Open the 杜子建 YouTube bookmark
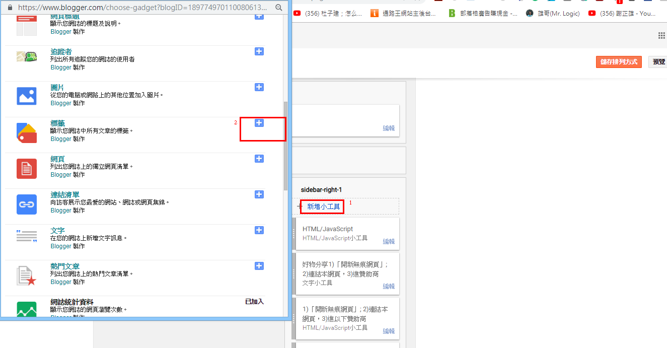The image size is (667, 348). pyautogui.click(x=328, y=14)
